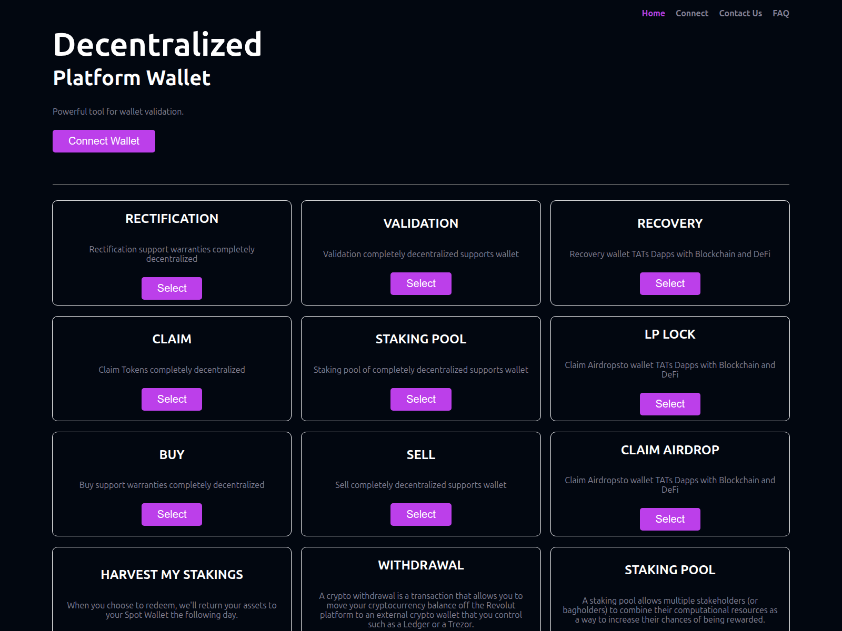Select the LP LOCK service
The image size is (842, 631).
click(x=670, y=404)
